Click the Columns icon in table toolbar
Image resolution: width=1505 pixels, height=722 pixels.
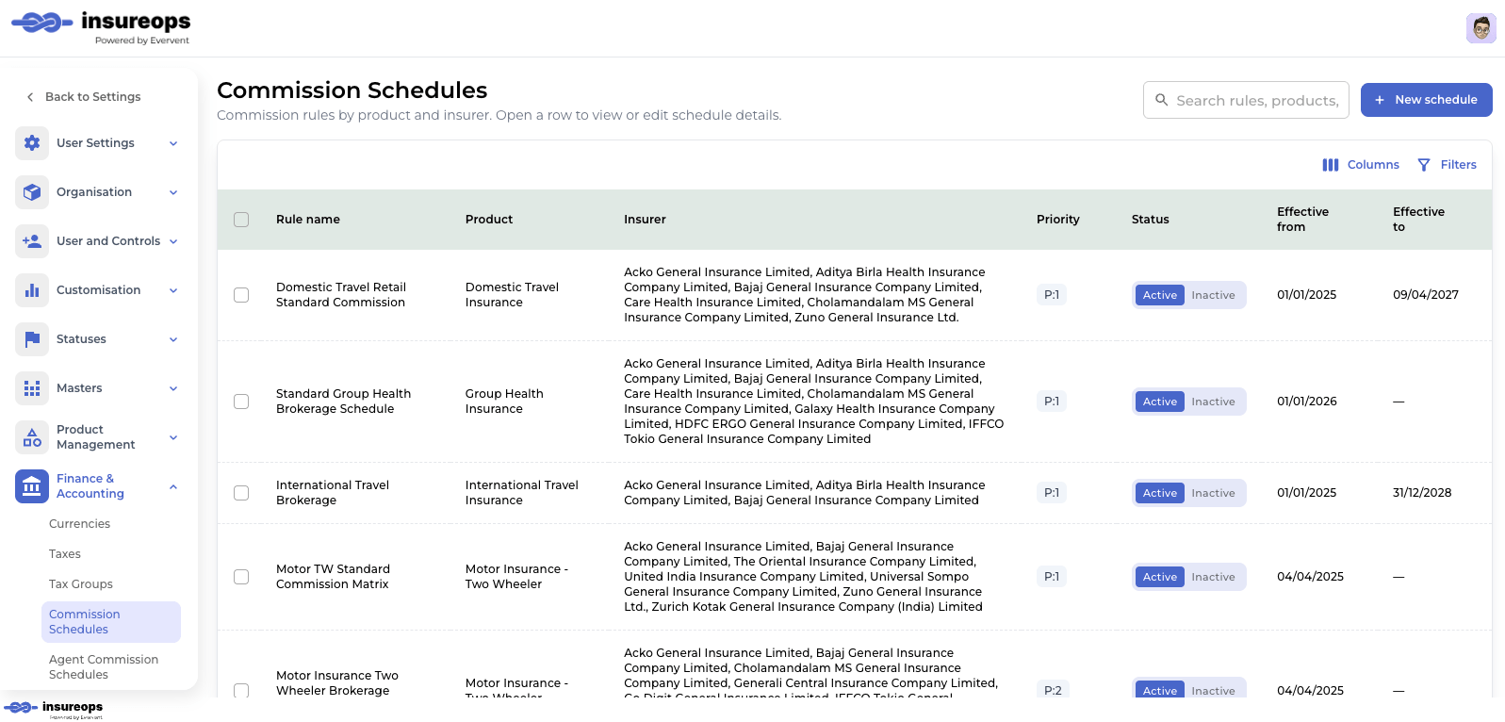click(x=1331, y=165)
